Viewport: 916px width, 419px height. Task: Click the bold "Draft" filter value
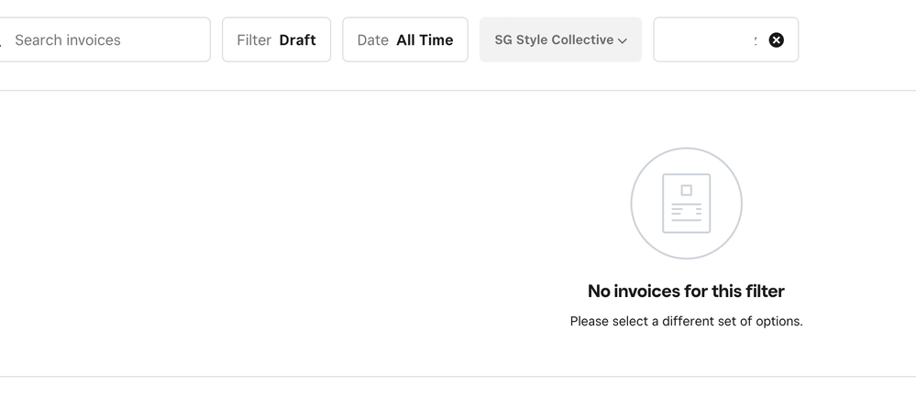[297, 40]
